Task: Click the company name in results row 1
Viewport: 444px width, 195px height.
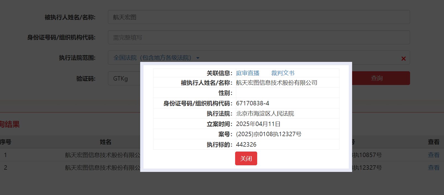Action: coord(103,155)
